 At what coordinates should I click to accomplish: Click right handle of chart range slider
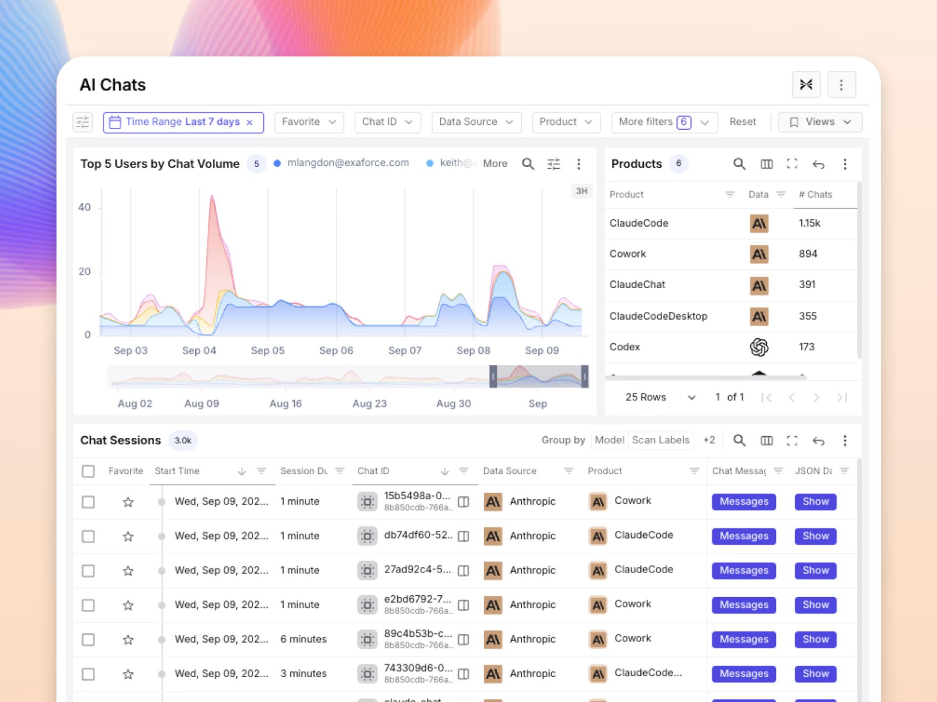coord(584,376)
